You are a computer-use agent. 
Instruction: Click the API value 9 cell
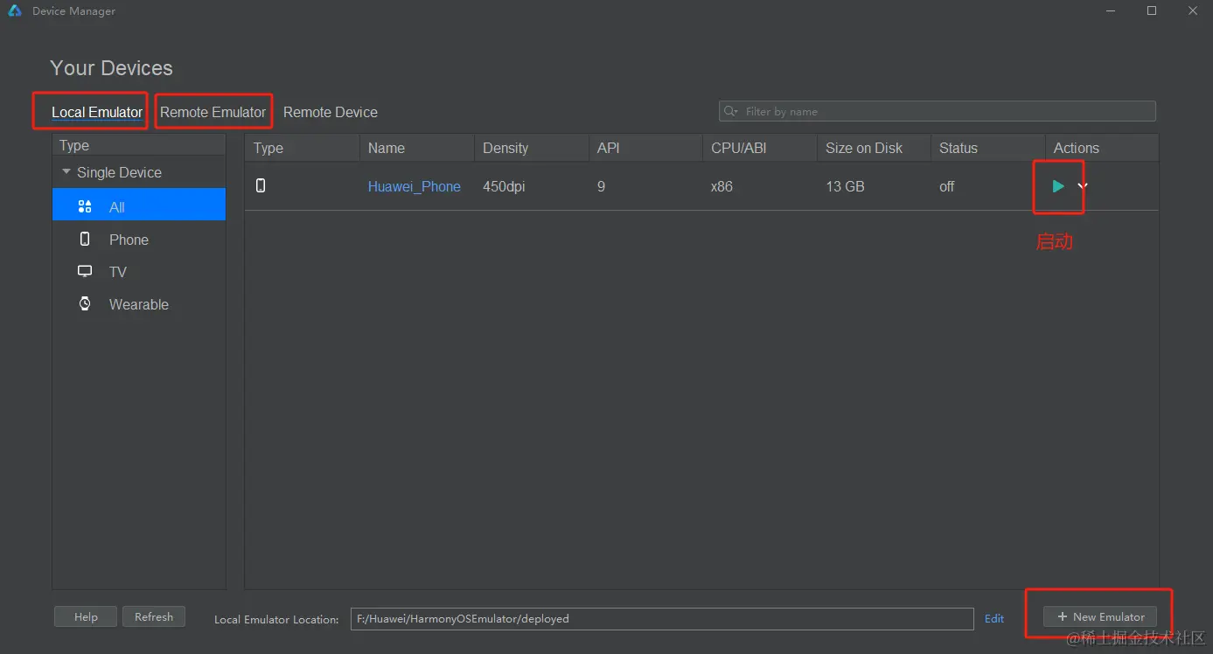point(601,186)
